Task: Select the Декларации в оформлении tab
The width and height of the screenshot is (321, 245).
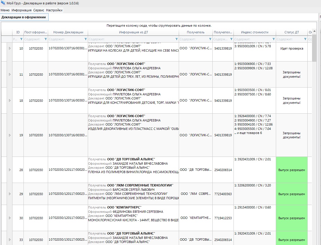Action: pos(24,17)
